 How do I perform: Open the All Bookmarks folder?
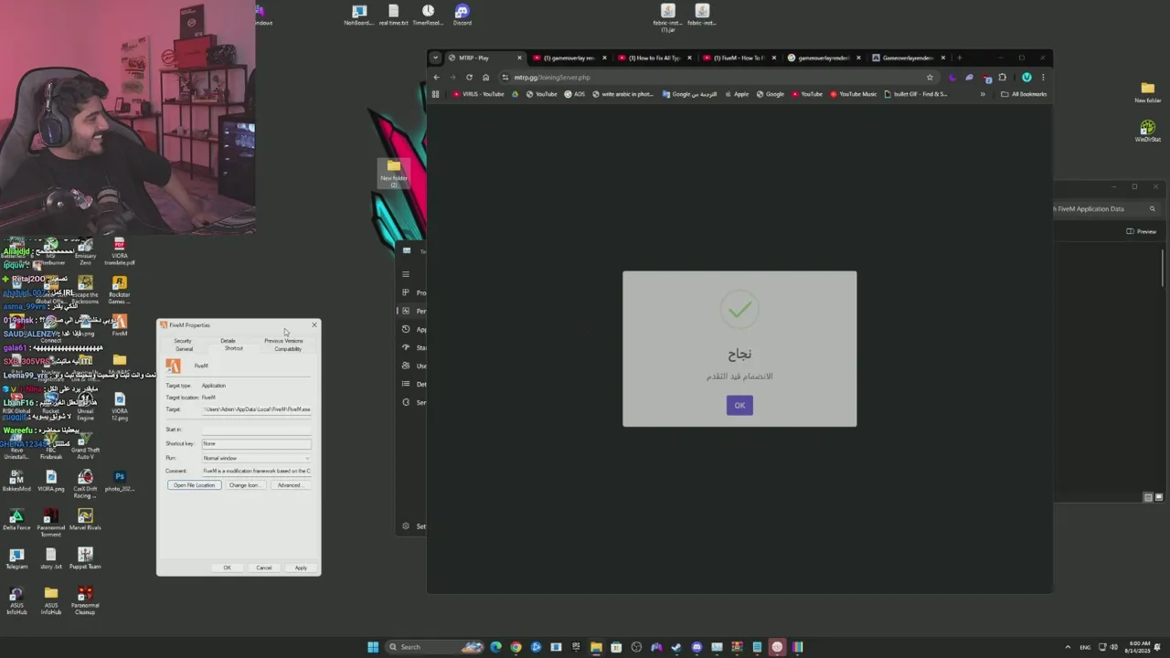tap(1024, 94)
